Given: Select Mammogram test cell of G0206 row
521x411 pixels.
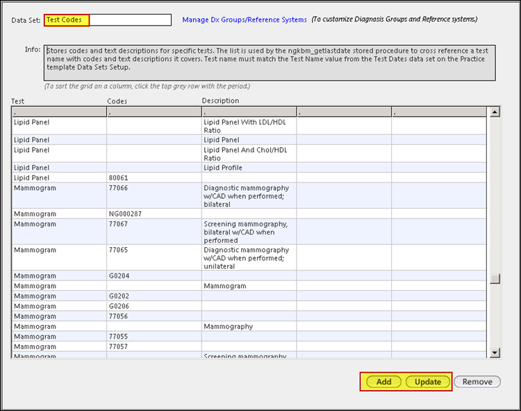Looking at the screenshot, I should [x=60, y=306].
